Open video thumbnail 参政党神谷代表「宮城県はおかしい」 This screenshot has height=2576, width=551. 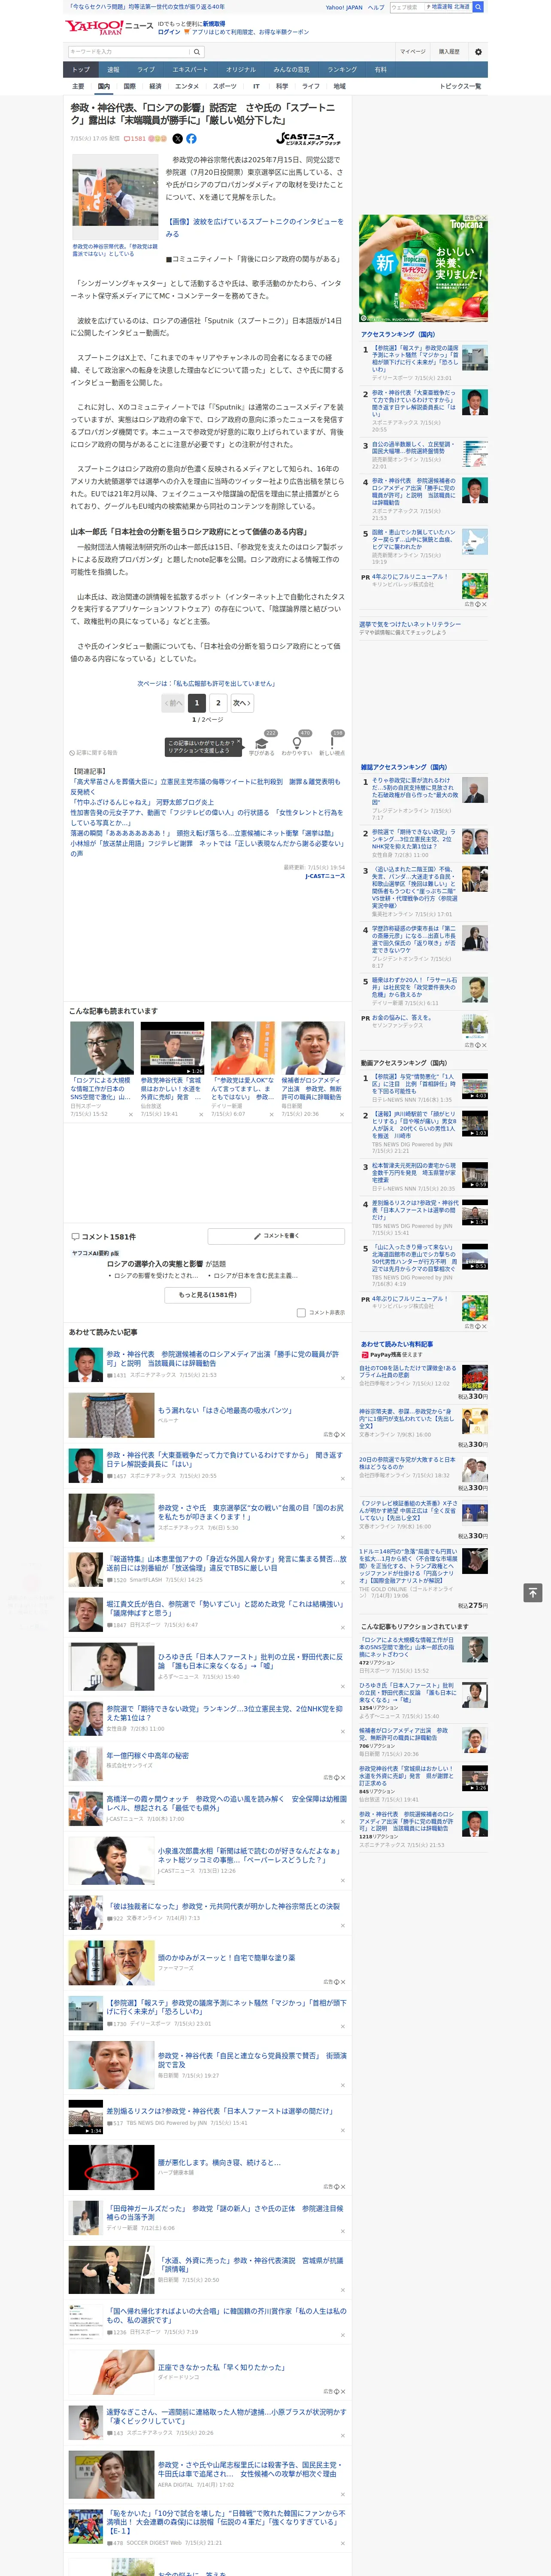(172, 1048)
